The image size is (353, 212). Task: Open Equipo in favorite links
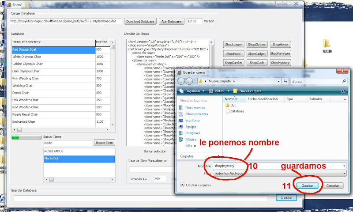[x=191, y=127]
